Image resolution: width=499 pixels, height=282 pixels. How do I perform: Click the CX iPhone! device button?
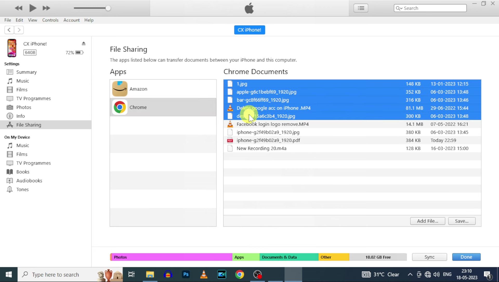(249, 30)
